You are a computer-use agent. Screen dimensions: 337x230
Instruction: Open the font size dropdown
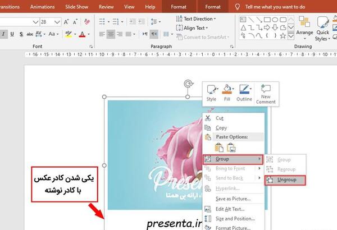pos(57,22)
